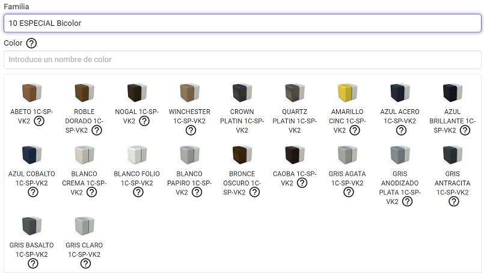
Task: Open help icon for ABETO 1C-SP-VK2
Action: coord(39,121)
